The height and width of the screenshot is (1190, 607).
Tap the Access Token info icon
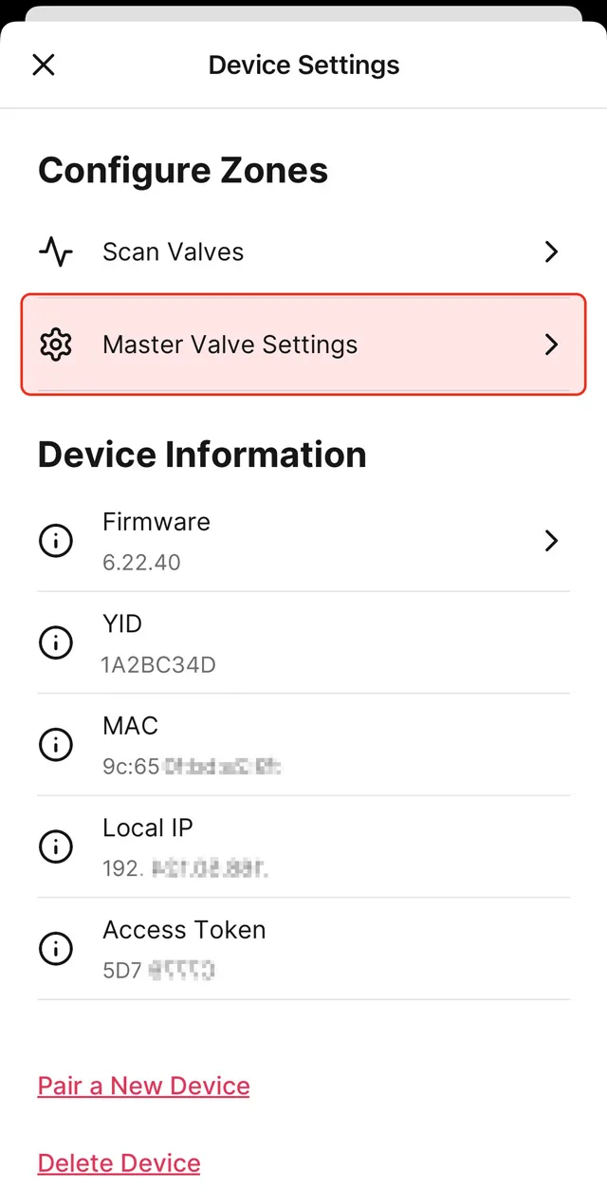[56, 948]
